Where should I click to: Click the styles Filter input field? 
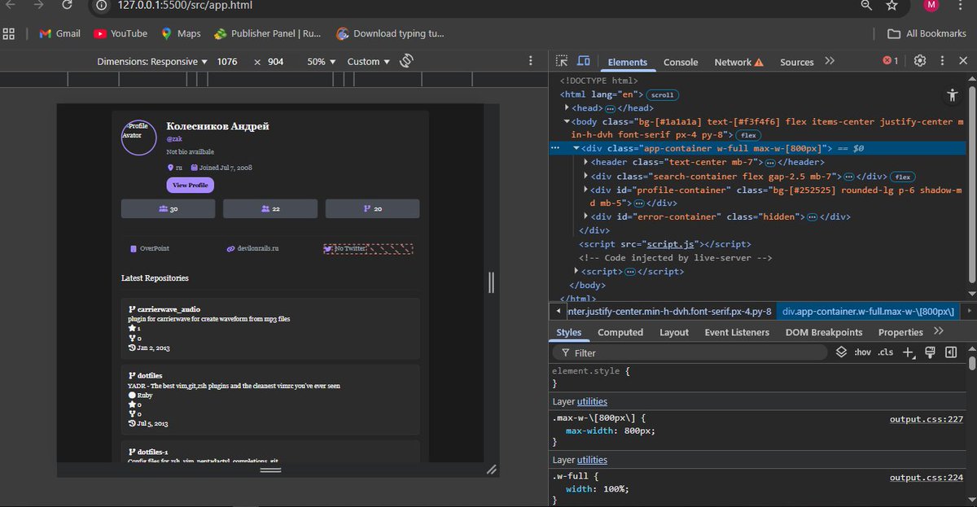pyautogui.click(x=690, y=353)
